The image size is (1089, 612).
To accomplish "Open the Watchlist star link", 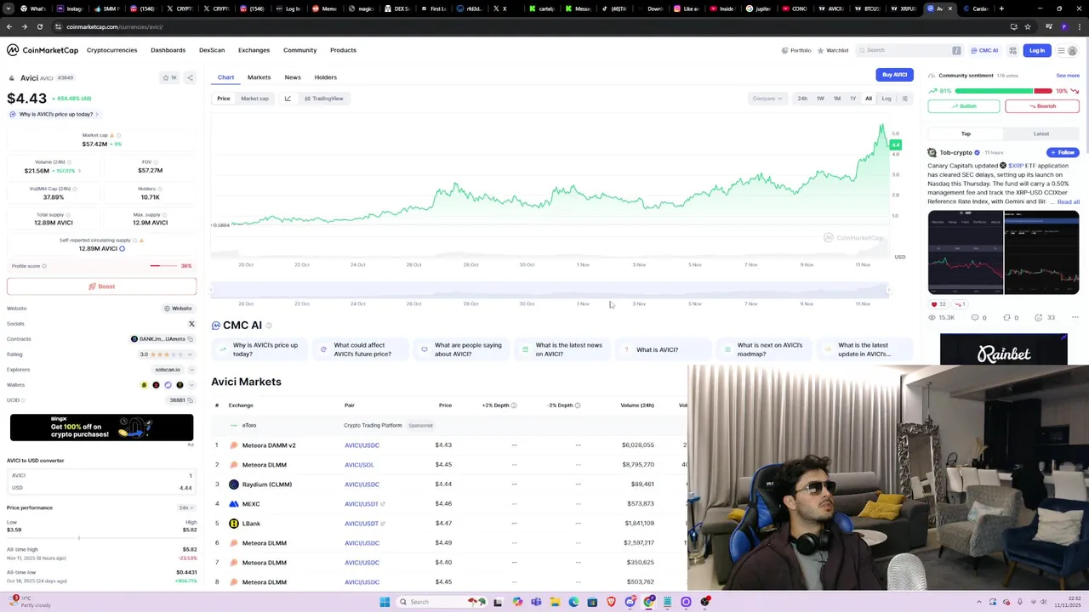I will (x=833, y=50).
